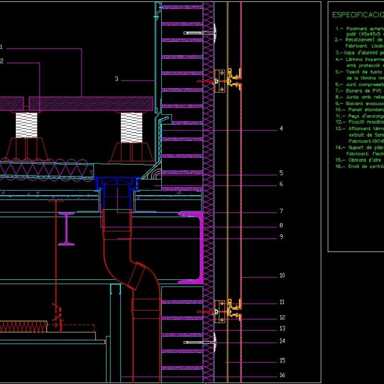
Task: Toggle callout number 16 at bottom
Action: pos(281,376)
